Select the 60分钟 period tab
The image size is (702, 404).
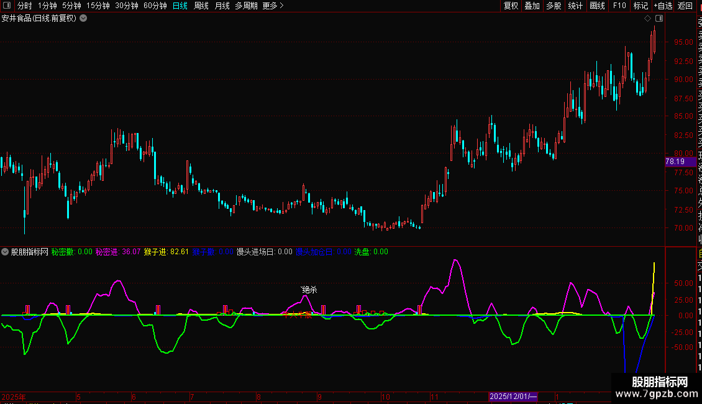(155, 6)
